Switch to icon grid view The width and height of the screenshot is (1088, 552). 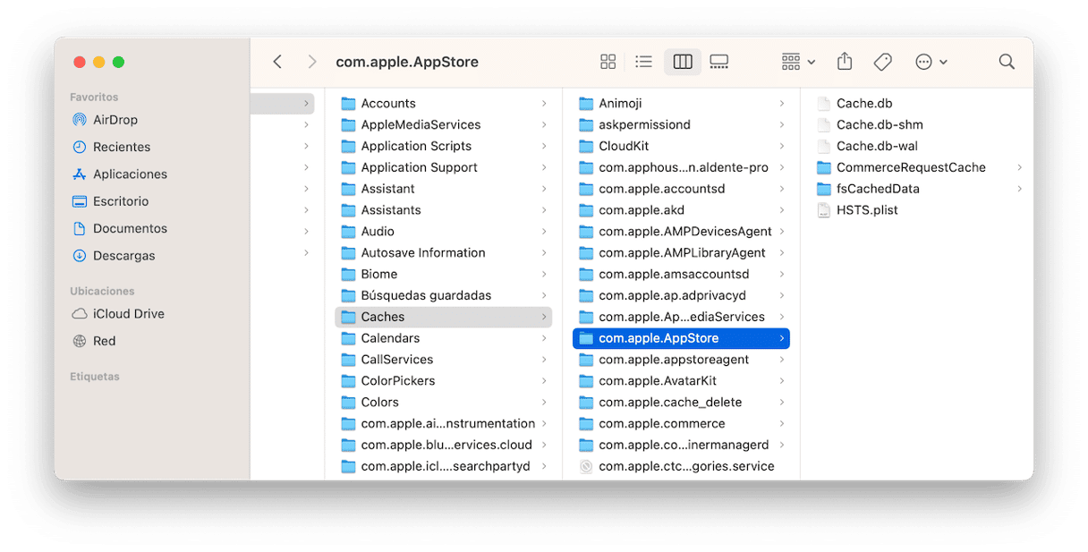(608, 62)
